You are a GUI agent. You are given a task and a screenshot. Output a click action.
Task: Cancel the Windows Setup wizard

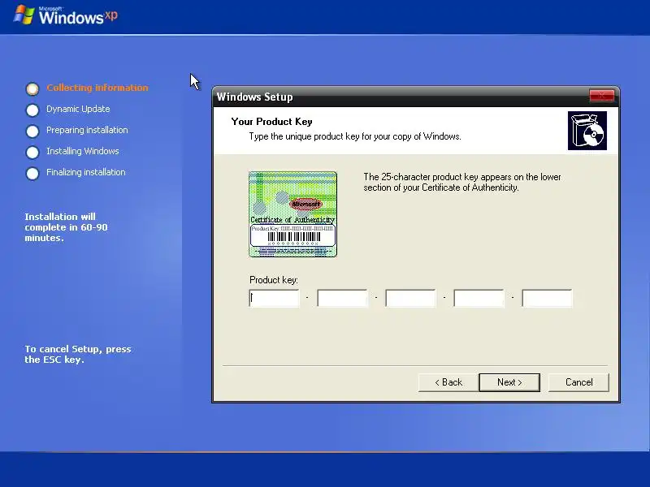pos(578,382)
